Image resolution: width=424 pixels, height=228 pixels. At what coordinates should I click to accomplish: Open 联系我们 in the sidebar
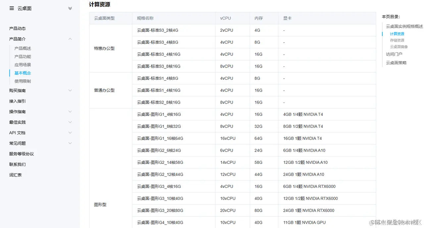click(x=17, y=164)
